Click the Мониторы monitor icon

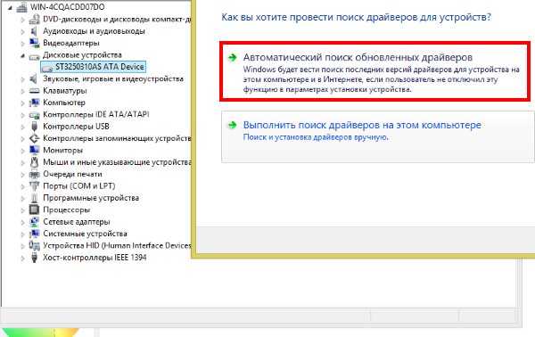click(x=34, y=150)
